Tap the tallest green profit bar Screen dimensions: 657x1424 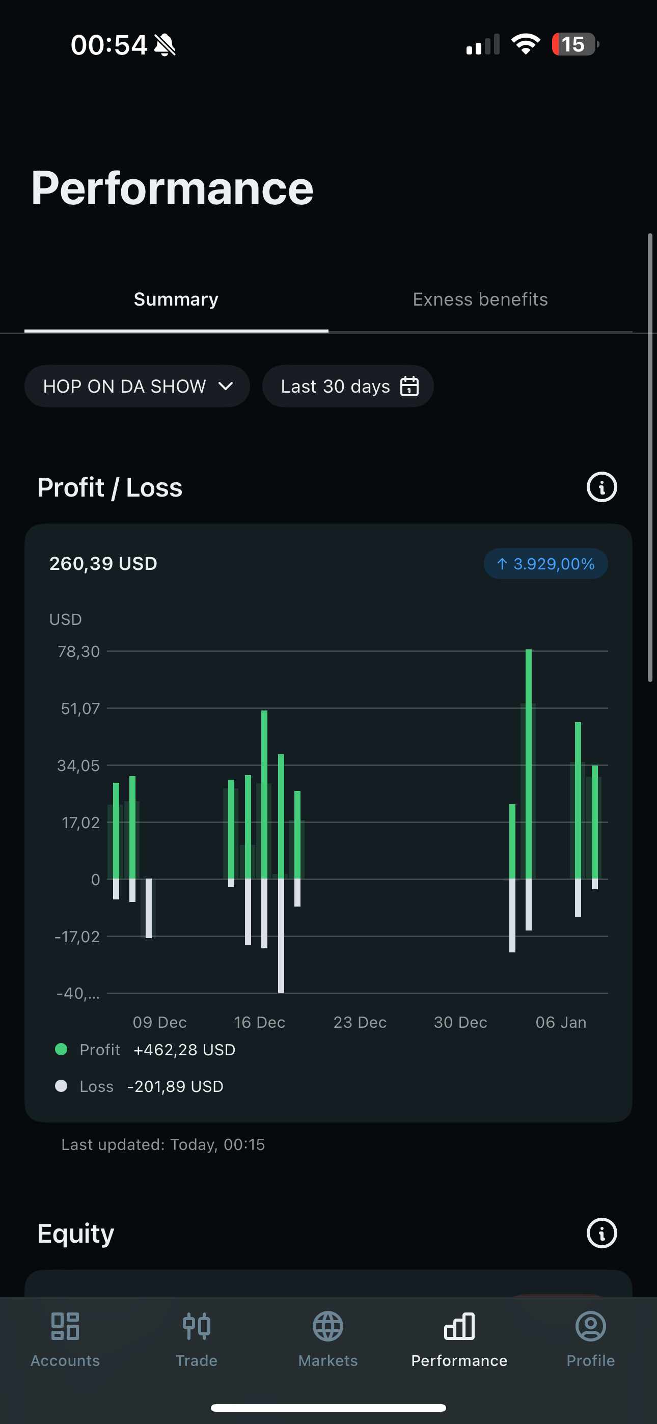coord(529,763)
